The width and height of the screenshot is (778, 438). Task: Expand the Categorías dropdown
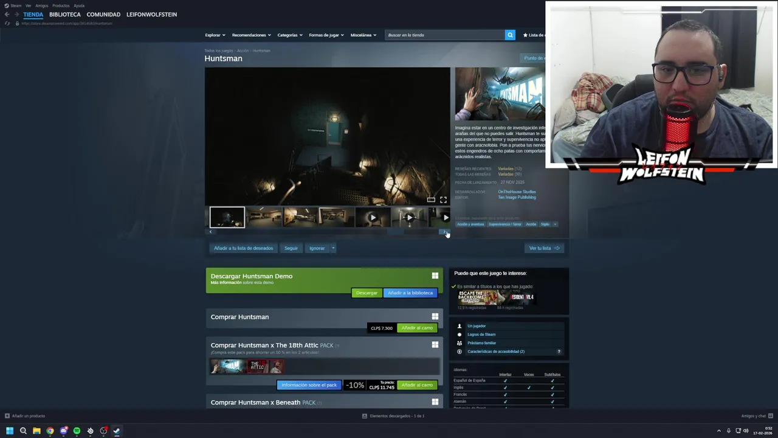290,35
